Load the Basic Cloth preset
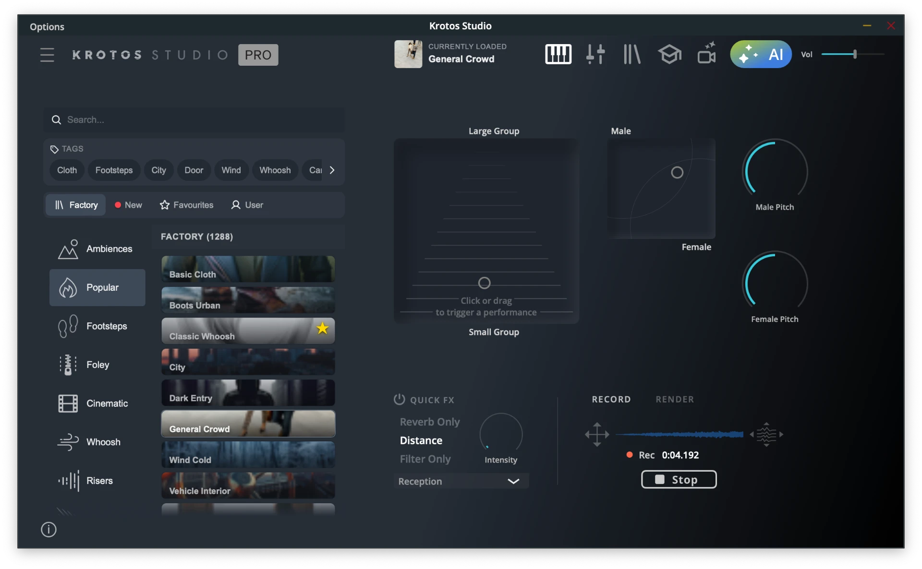922x569 pixels. [248, 269]
